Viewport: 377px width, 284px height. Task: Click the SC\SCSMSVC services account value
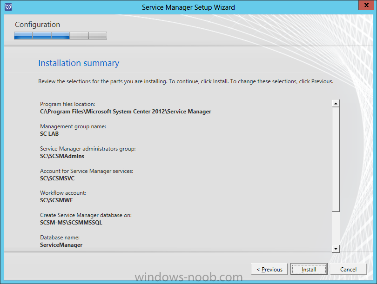[x=57, y=178]
